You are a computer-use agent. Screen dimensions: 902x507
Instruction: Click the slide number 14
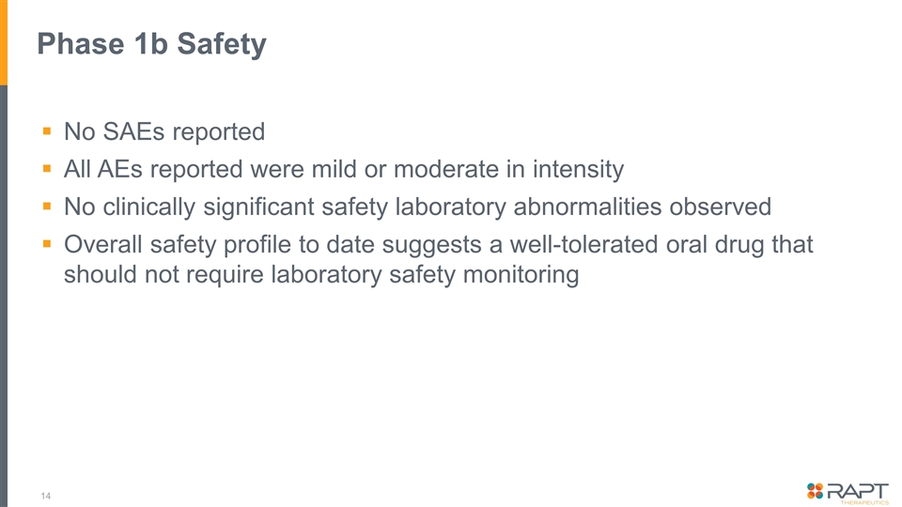pos(45,496)
